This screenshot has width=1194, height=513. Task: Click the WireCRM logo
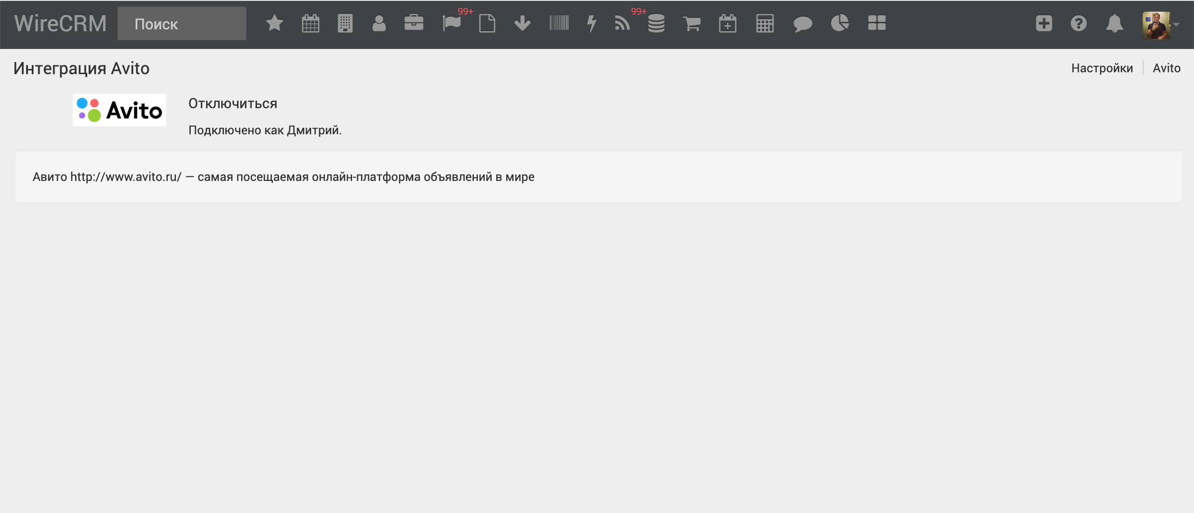tap(61, 23)
